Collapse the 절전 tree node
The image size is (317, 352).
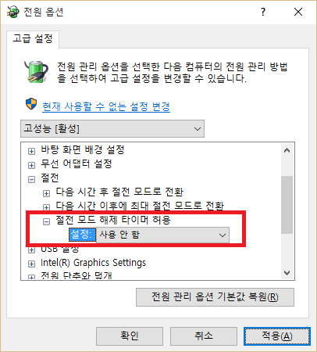tap(31, 179)
